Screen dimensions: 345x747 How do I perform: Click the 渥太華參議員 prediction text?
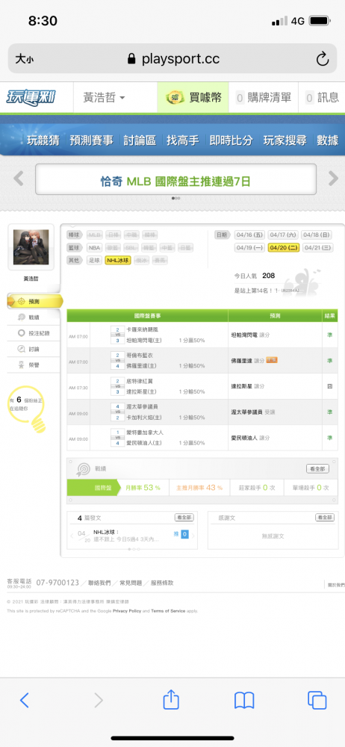click(247, 412)
